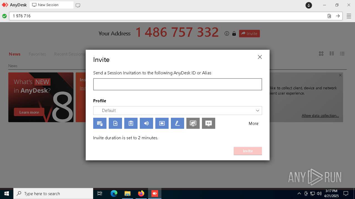
Task: Click the download indicator icon in title bar
Action: point(309,5)
